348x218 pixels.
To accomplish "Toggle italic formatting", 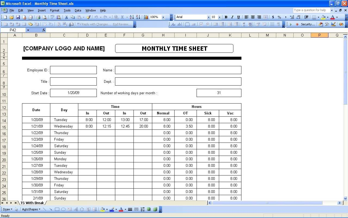I will pyautogui.click(x=232, y=17).
